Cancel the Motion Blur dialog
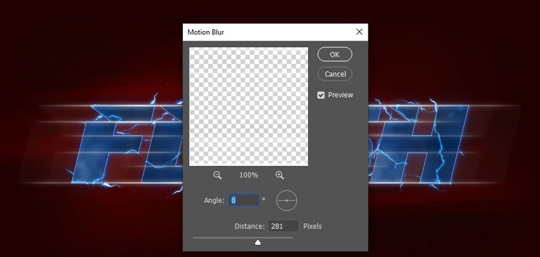The height and width of the screenshot is (257, 540). pos(334,74)
